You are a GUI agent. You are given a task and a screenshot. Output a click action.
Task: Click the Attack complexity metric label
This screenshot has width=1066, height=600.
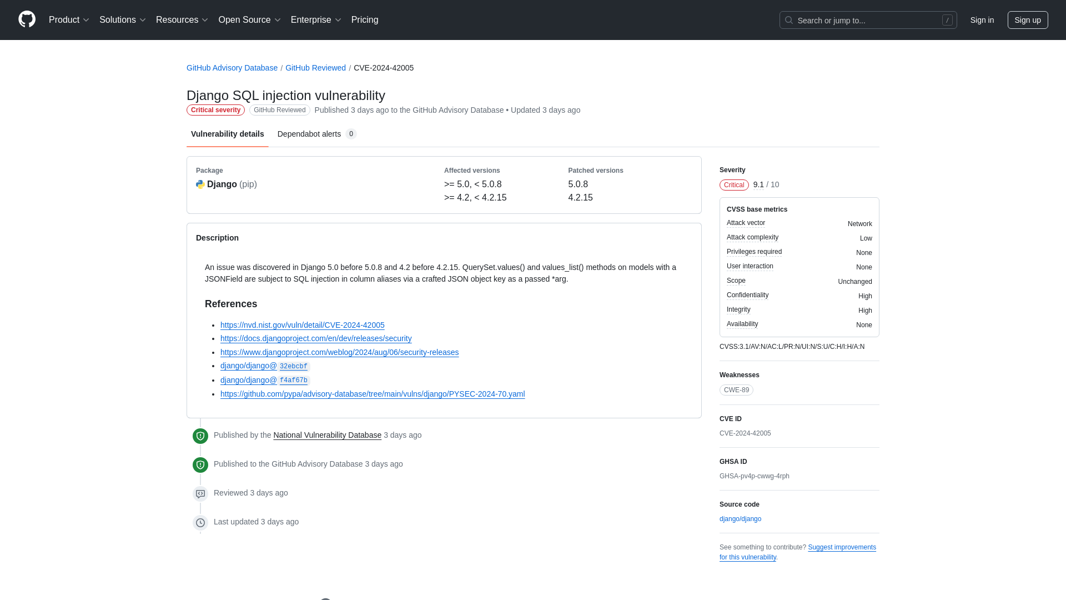point(752,237)
